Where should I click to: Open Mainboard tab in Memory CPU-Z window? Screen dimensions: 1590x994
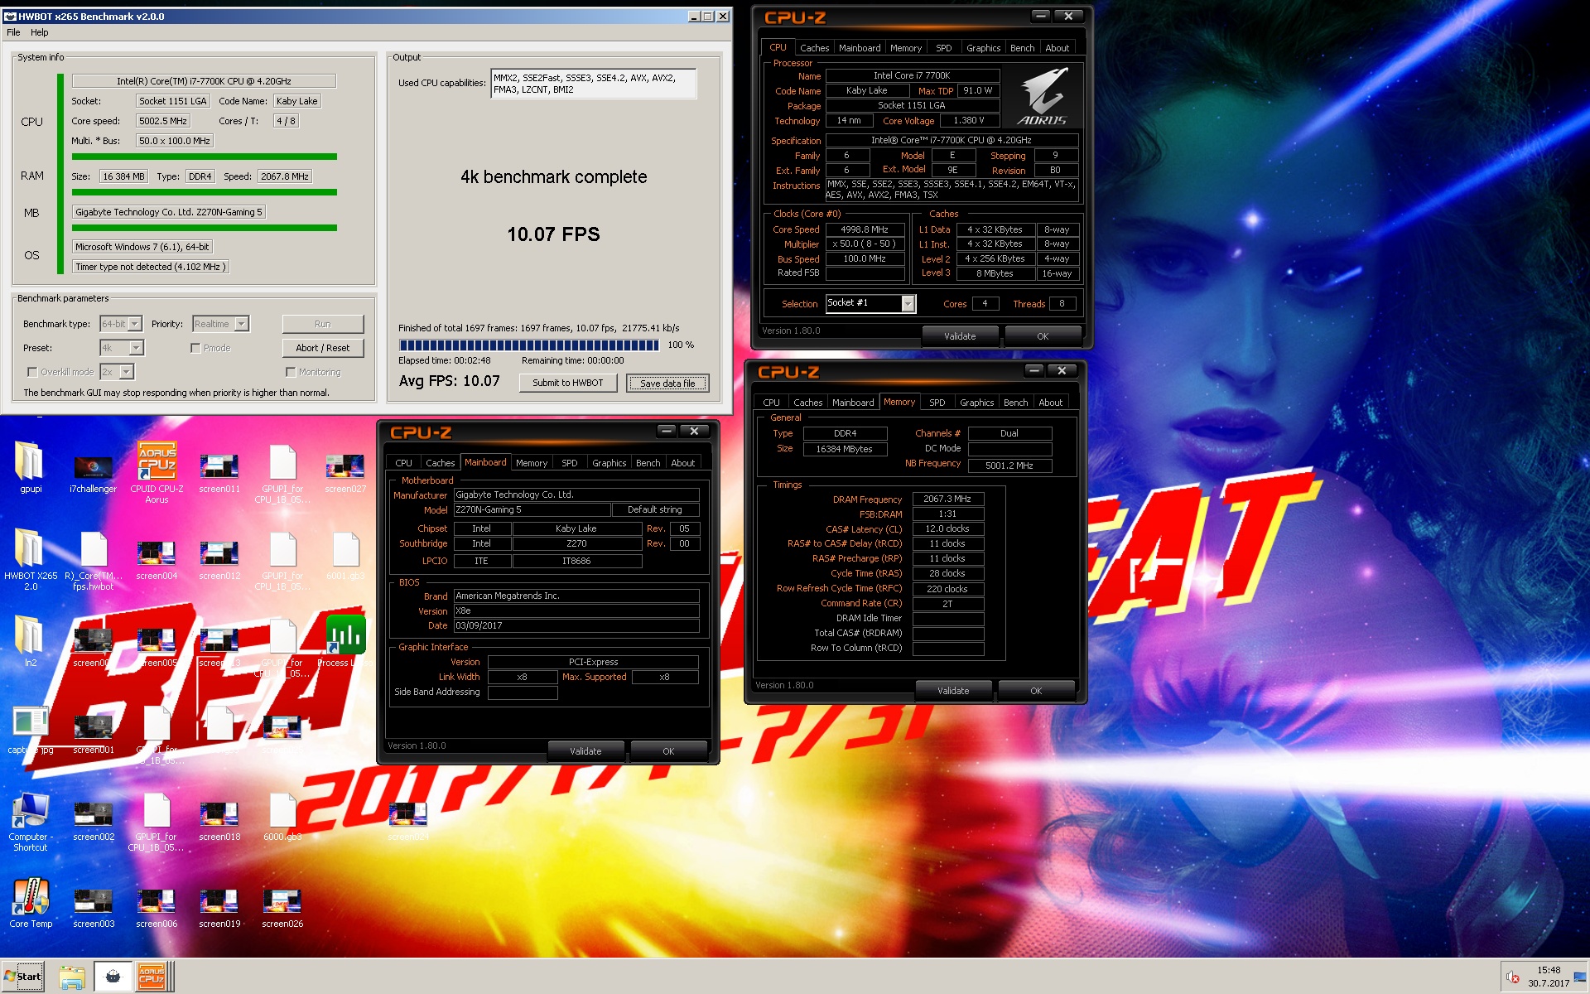pyautogui.click(x=853, y=403)
